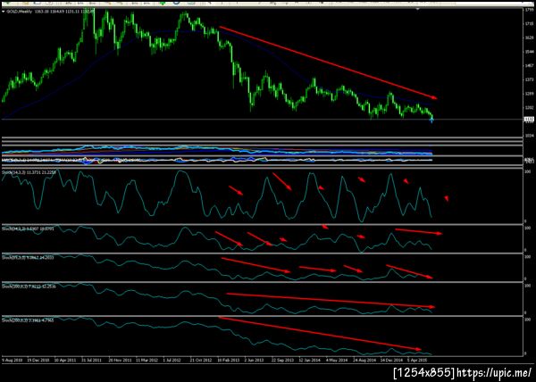
Task: Click the 1799 price axis value
Action: pyautogui.click(x=529, y=10)
